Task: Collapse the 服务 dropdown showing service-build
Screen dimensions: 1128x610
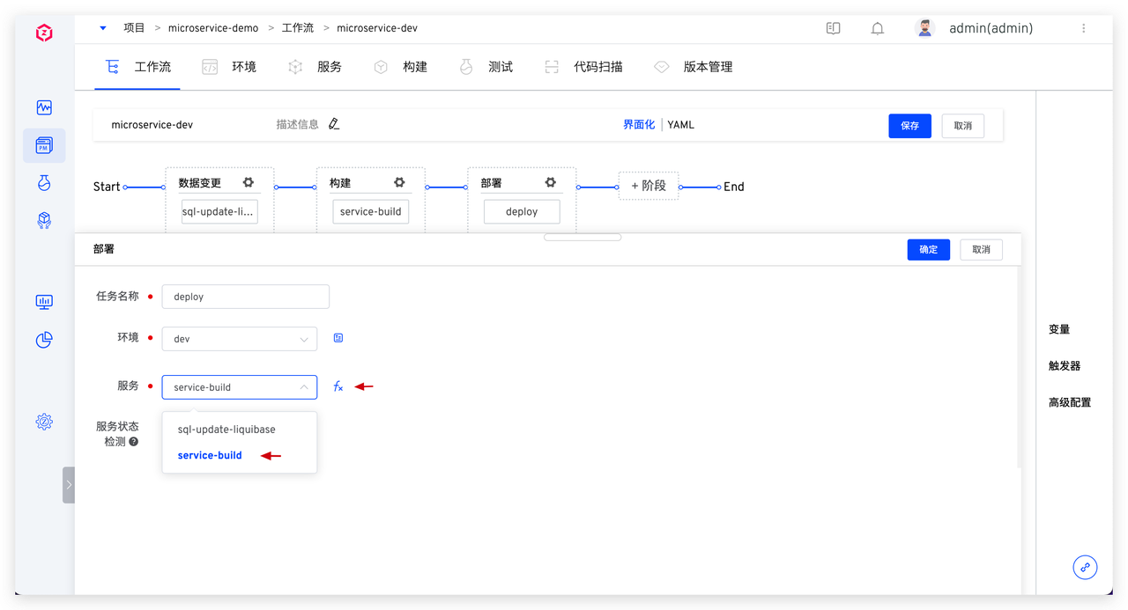Action: click(240, 387)
